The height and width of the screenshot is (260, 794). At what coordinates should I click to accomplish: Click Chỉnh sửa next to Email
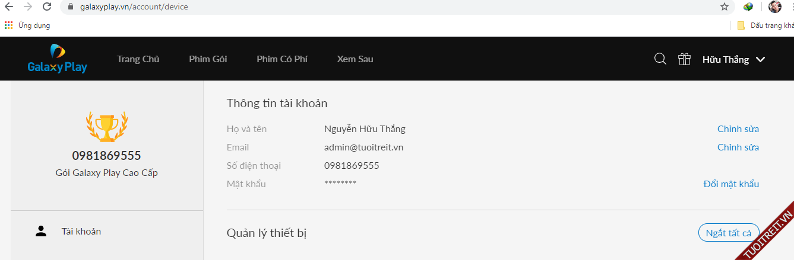[x=738, y=147]
